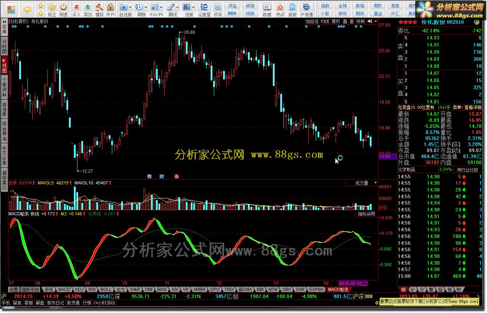Expand the F10/F9 dropdown arrow
The image size is (487, 313).
162,7
